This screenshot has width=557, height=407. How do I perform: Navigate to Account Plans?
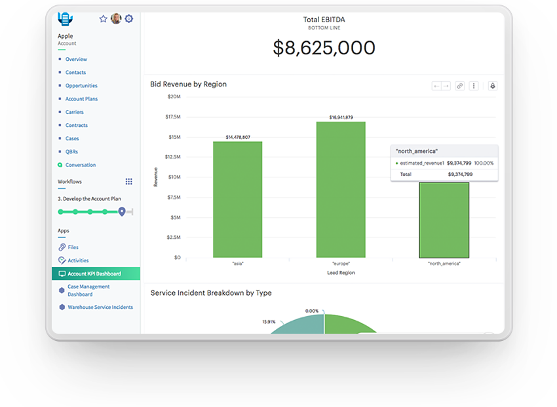[81, 99]
